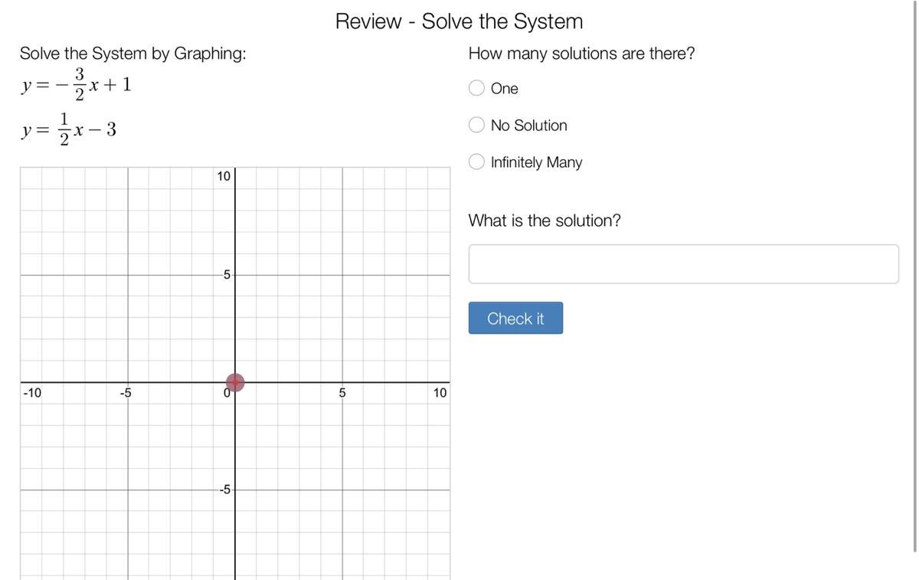
Task: Click the "Solve the System by Graphing:" heading
Action: 133,54
